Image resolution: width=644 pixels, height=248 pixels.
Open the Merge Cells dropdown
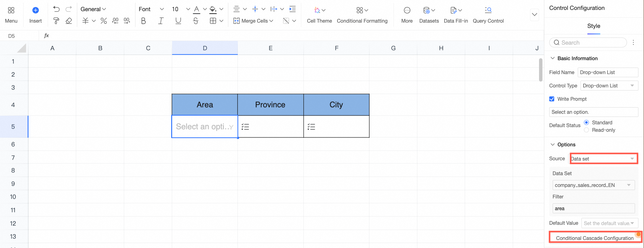253,21
